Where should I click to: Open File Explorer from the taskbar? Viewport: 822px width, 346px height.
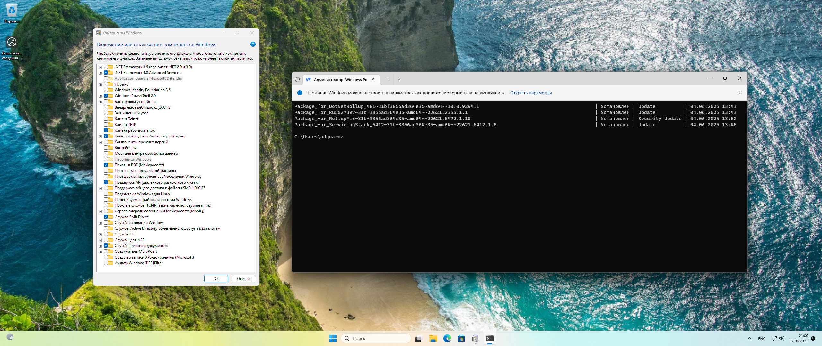(433, 338)
